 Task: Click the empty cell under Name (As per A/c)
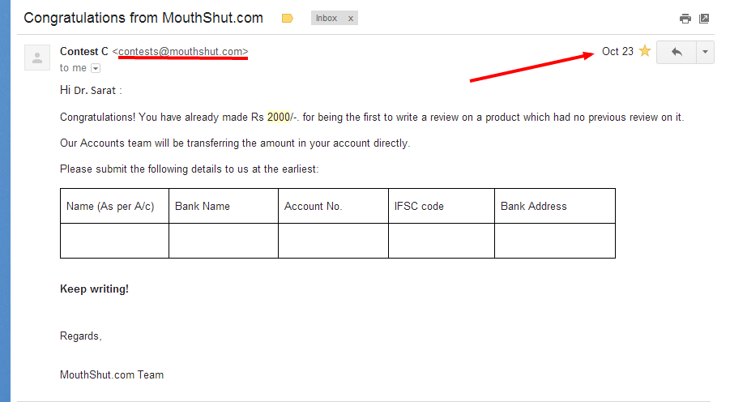114,241
